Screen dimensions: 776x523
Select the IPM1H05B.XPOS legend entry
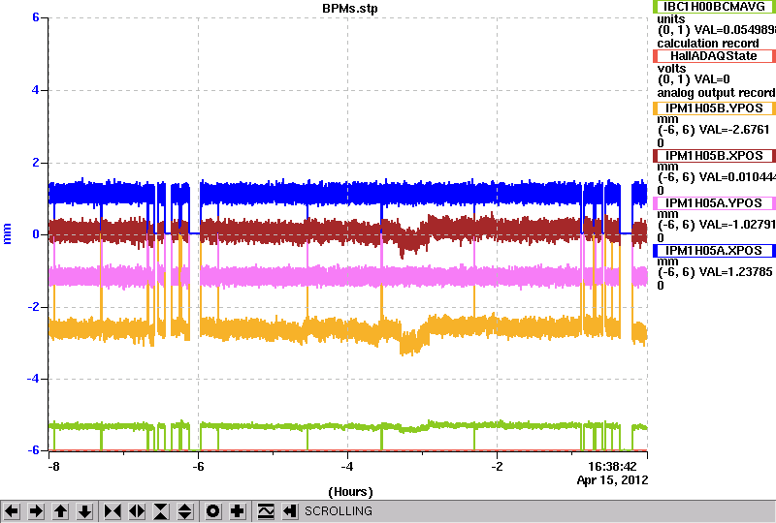714,156
